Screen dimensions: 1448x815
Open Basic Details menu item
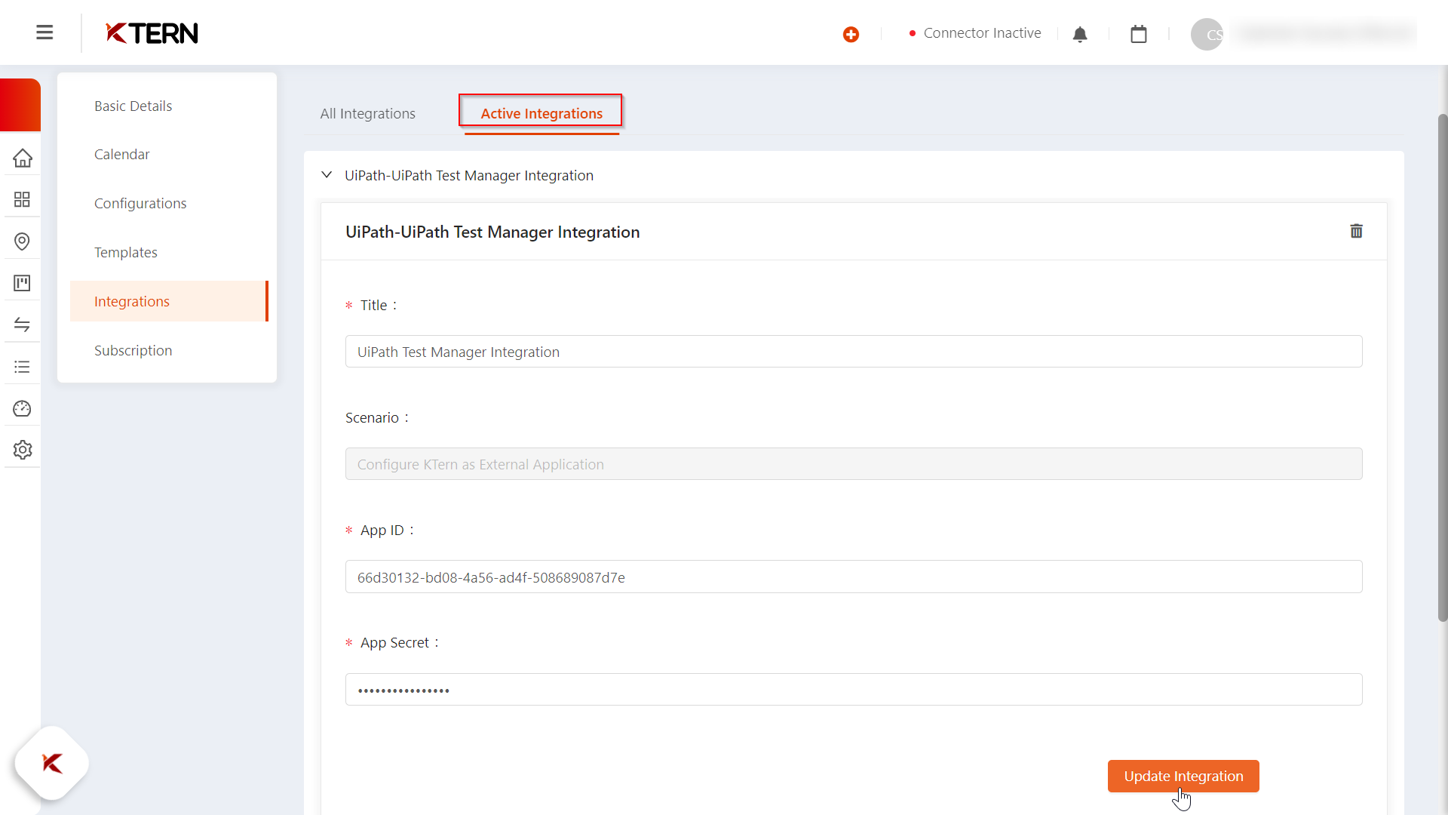133,106
